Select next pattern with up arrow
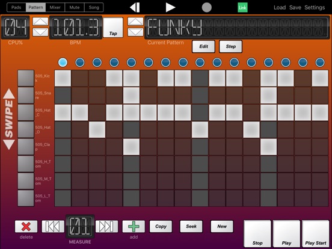This screenshot has height=249, width=332. click(135, 22)
